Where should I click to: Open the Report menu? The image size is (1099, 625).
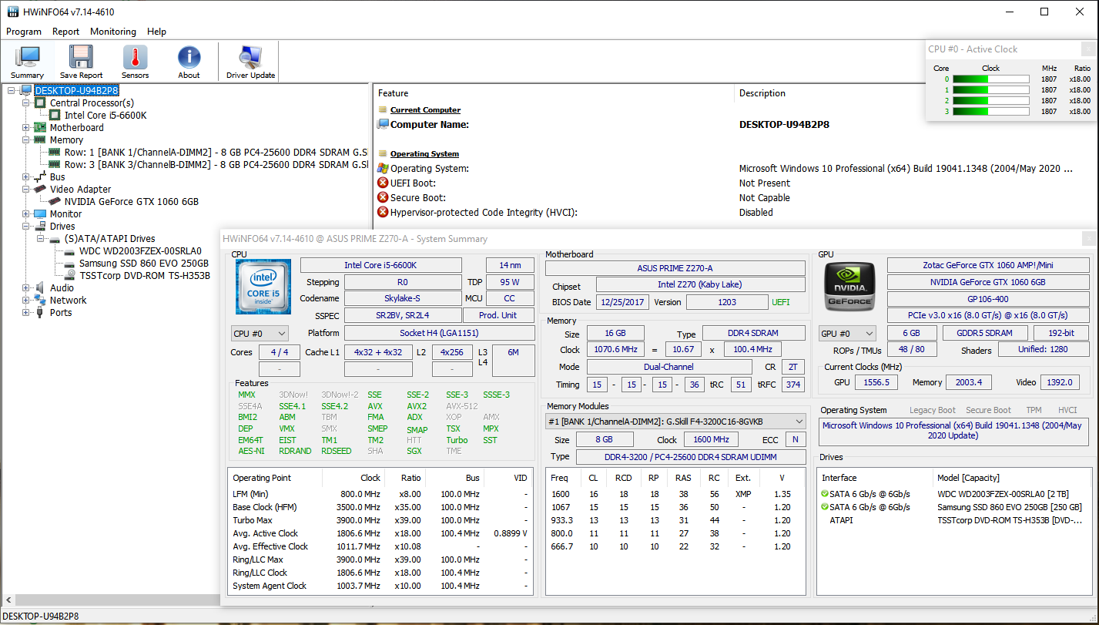[65, 32]
